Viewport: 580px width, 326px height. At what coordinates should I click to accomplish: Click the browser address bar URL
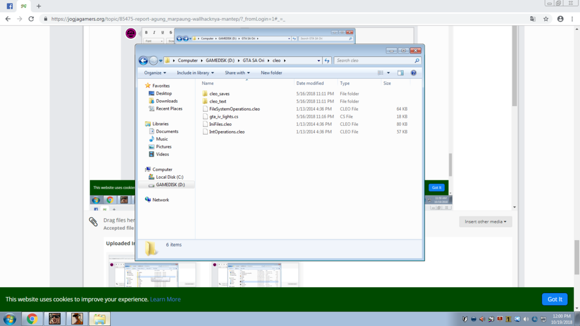168,19
